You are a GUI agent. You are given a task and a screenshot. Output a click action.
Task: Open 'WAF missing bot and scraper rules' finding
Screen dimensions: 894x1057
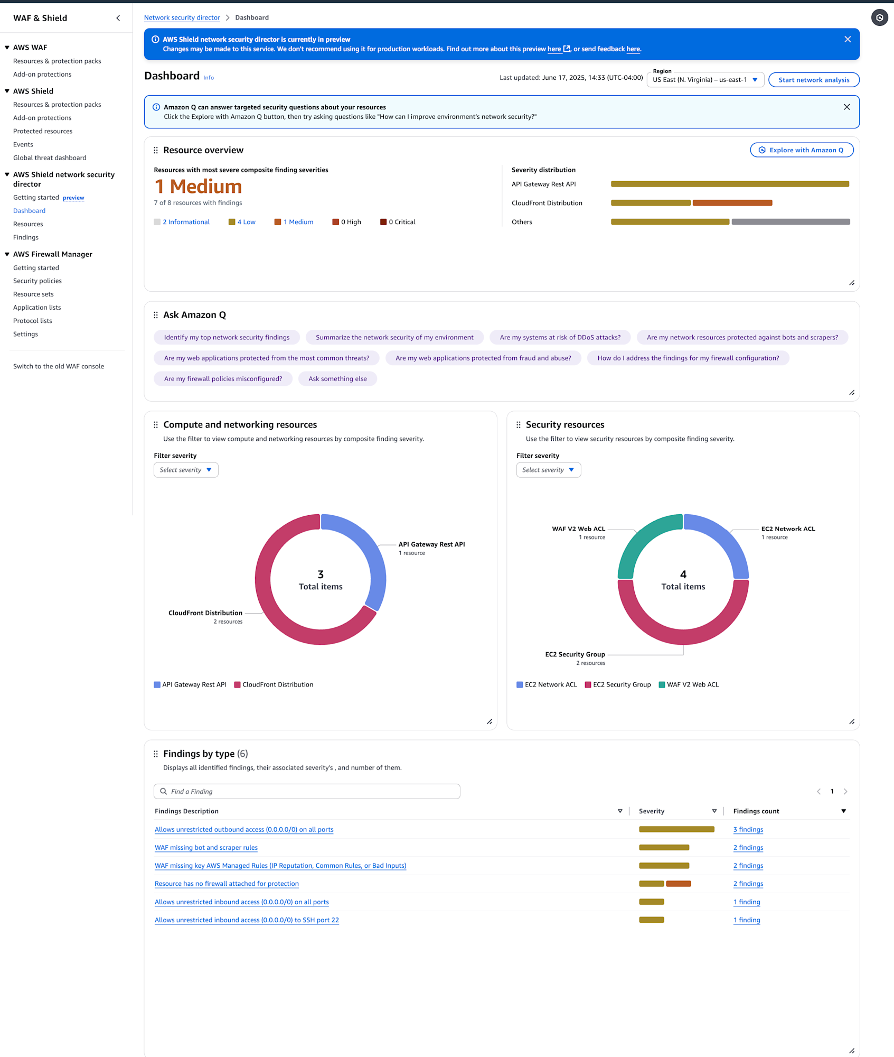tap(206, 847)
